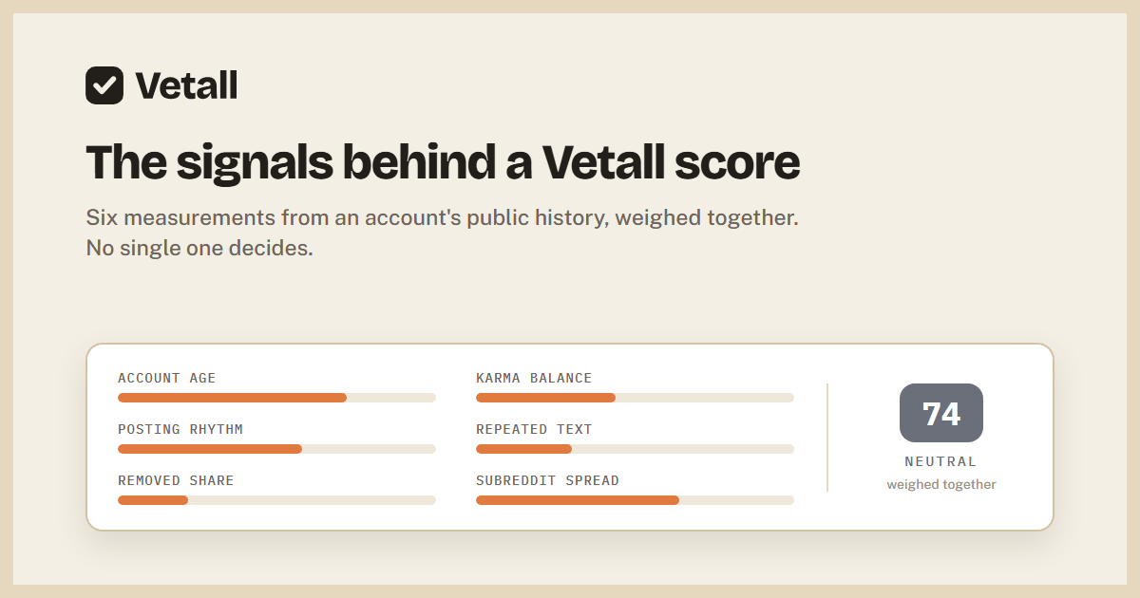Click the Account Age progress bar
The image size is (1140, 598).
click(276, 398)
